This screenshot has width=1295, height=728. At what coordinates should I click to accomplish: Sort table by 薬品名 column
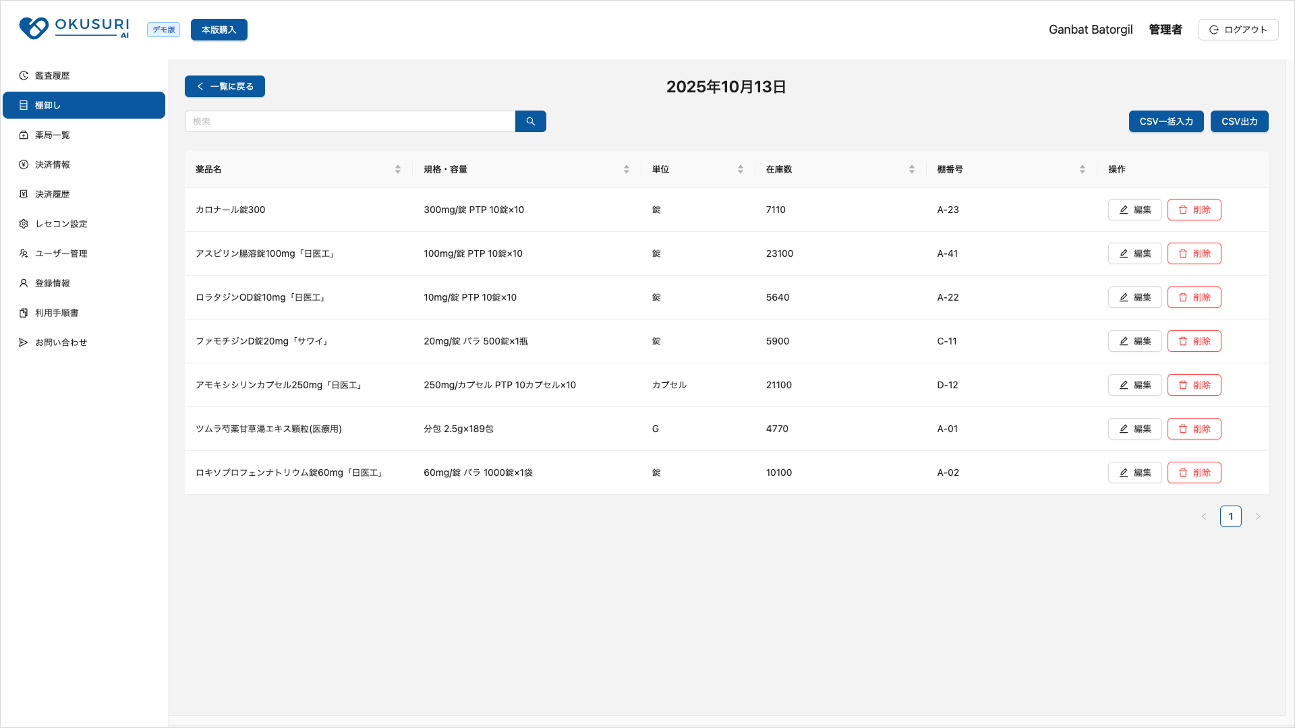397,169
